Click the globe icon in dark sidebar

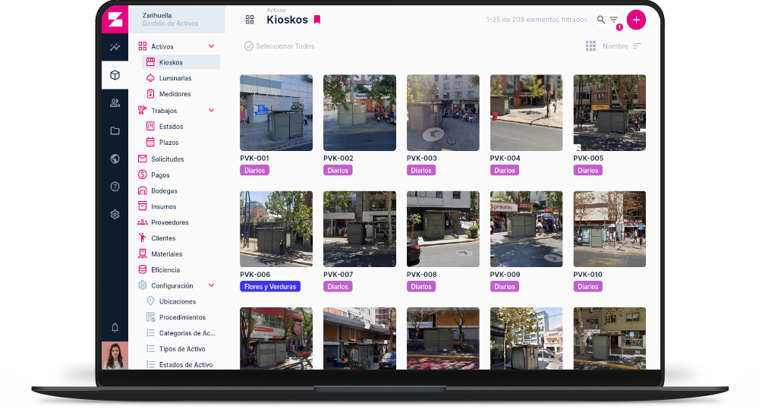115,159
